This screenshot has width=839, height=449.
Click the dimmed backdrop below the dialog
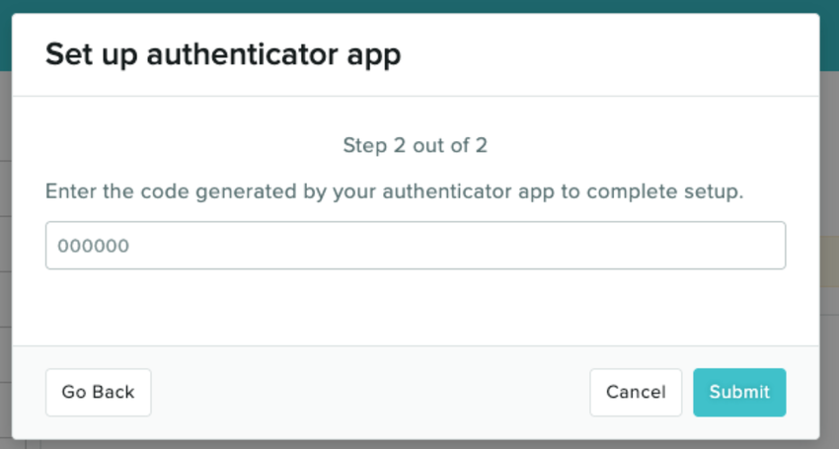pos(415,444)
